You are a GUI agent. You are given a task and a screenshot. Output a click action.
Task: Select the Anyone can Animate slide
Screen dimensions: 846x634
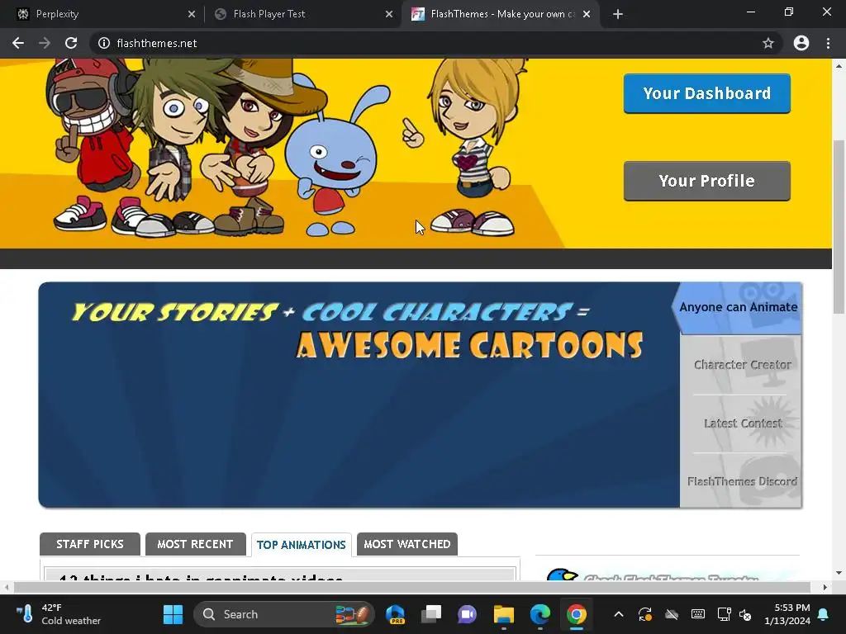[737, 307]
